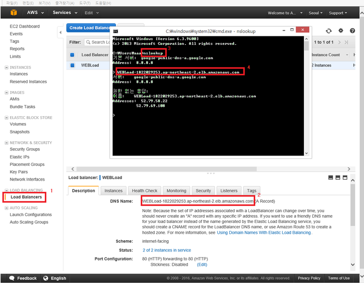The width and height of the screenshot is (364, 283).
Task: Open Security Groups in the sidebar
Action: 25,149
